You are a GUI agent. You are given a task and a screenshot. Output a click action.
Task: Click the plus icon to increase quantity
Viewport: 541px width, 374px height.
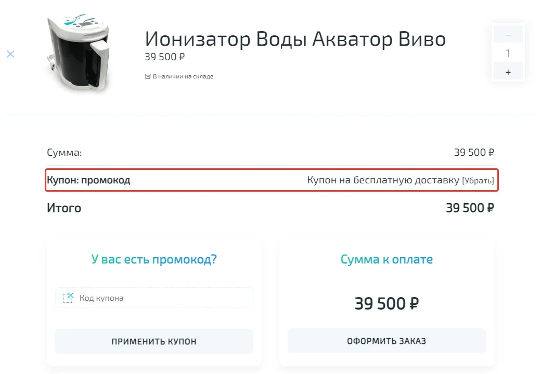pos(508,71)
